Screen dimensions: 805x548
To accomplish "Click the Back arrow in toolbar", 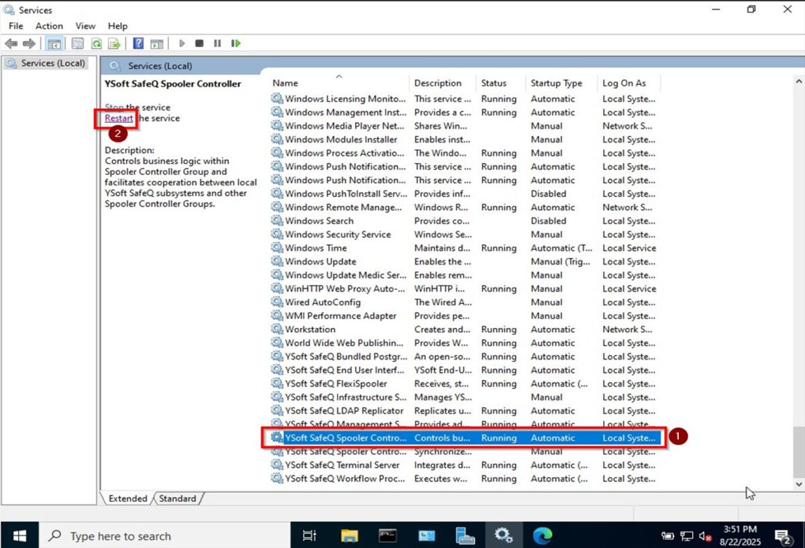I will pos(11,44).
